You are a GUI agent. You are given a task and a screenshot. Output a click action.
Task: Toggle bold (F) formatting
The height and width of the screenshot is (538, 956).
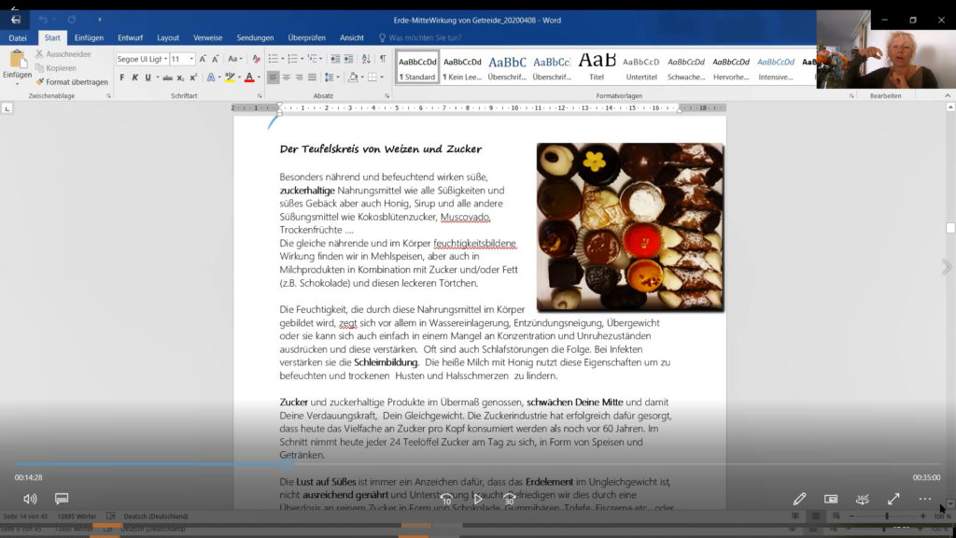pyautogui.click(x=122, y=78)
